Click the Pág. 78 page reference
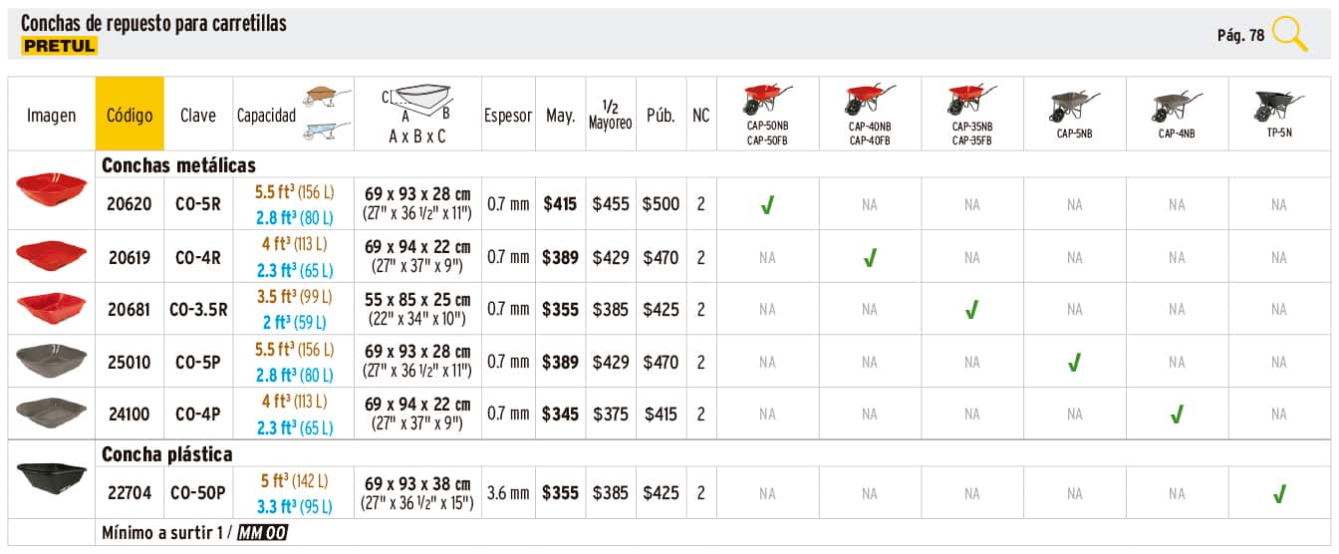 (x=1240, y=36)
